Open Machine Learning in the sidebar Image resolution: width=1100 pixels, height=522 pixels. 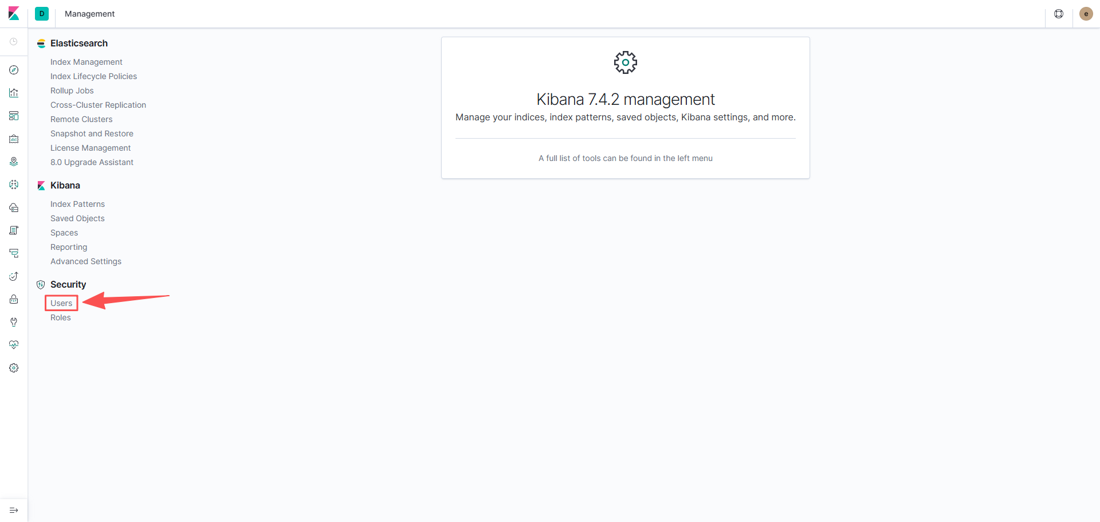14,185
